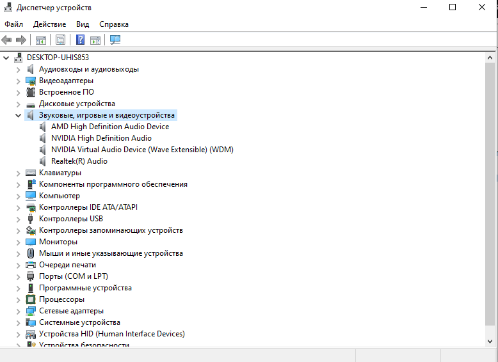Open the Файл menu

tap(13, 24)
